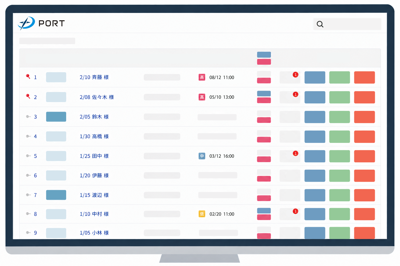Open the notification badge in 中村 row

(295, 211)
